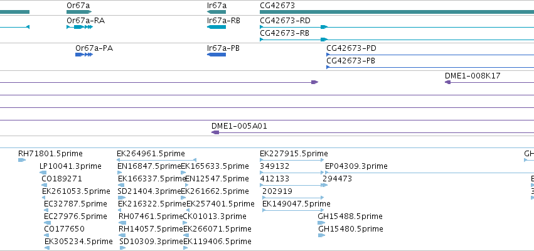Select the DME1-005A01 purple marker
Screen dimensions: 534x251
click(x=215, y=132)
